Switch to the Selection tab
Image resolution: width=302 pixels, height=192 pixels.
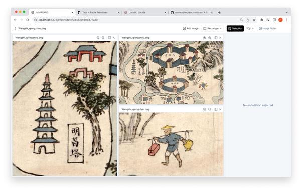(x=235, y=28)
